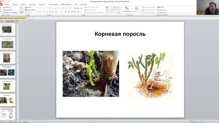Toggle italic К formatting
The height and width of the screenshot is (123, 219).
pos(41,12)
